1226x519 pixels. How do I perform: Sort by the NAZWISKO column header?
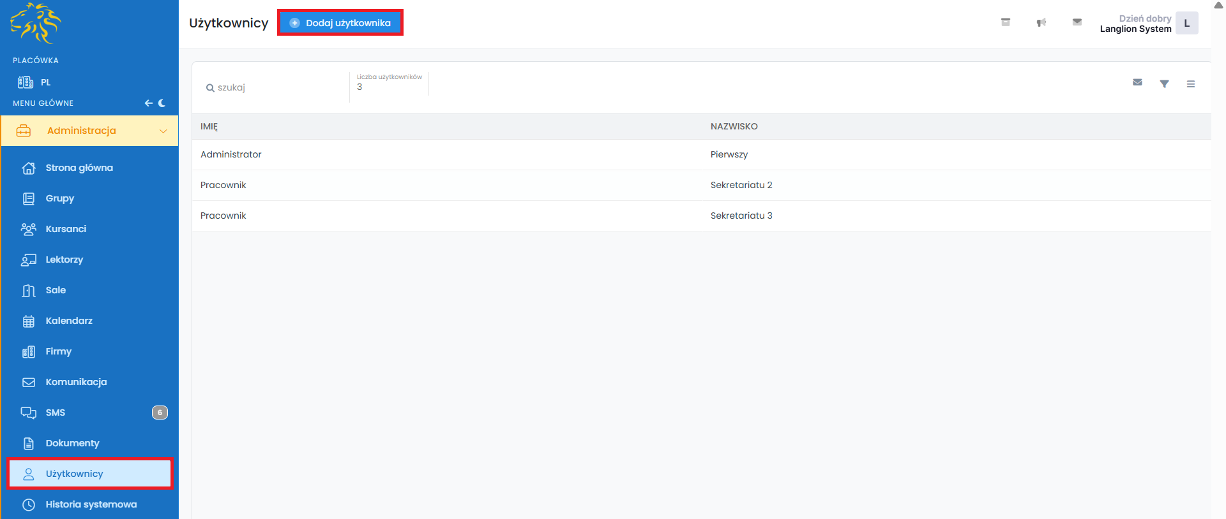point(734,126)
